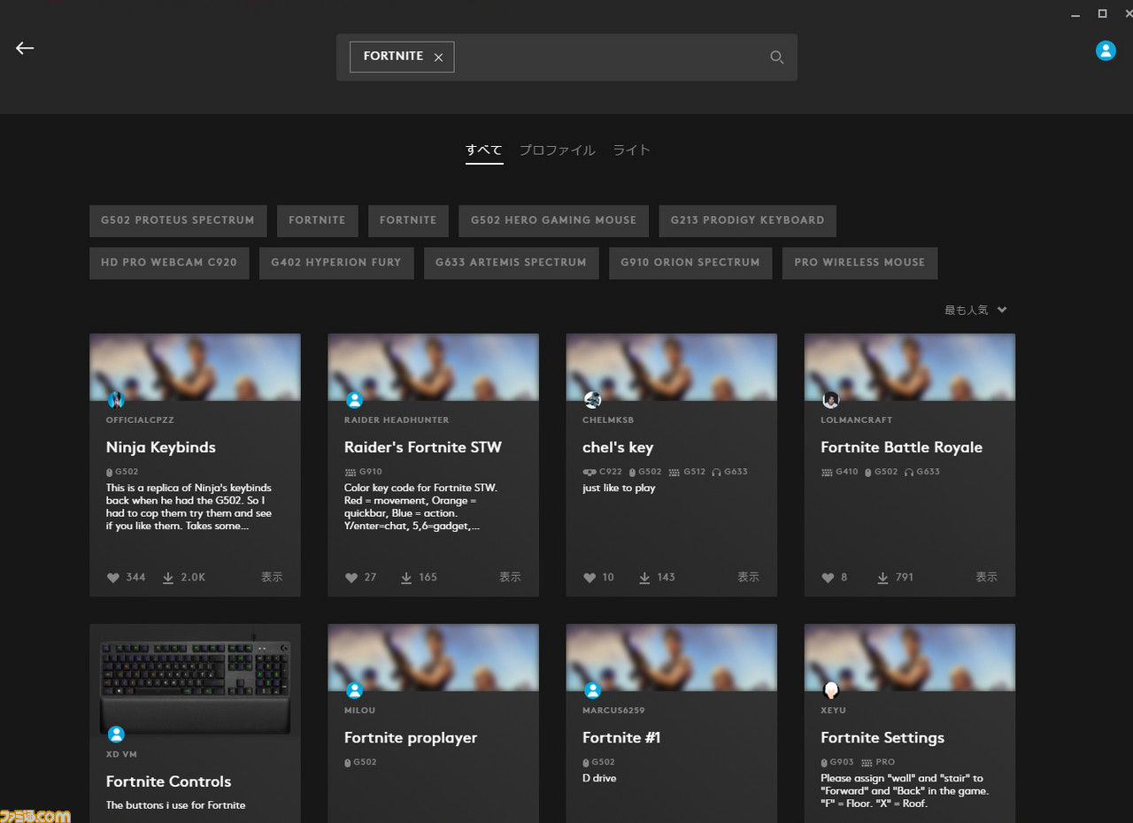Screen dimensions: 1133x823
Task: Maximize the application window
Action: 1102,13
